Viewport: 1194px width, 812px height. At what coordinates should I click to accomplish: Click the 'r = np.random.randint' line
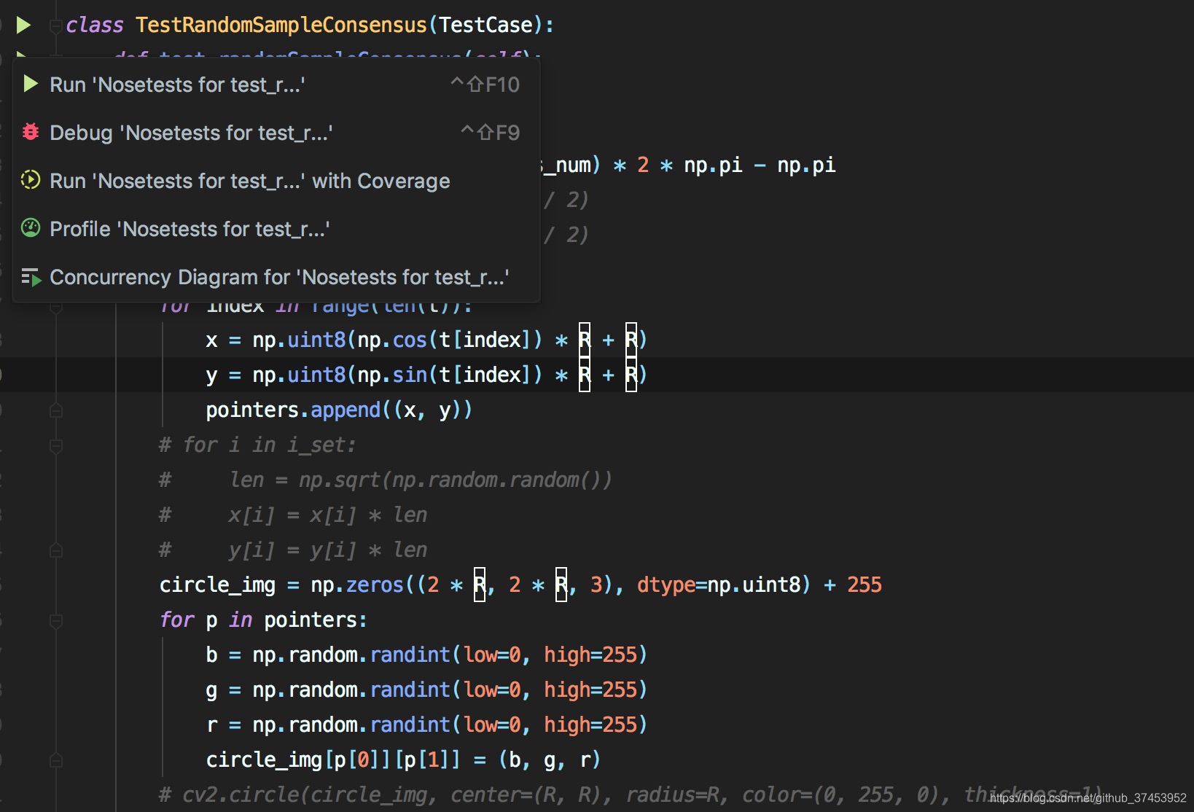tap(426, 725)
